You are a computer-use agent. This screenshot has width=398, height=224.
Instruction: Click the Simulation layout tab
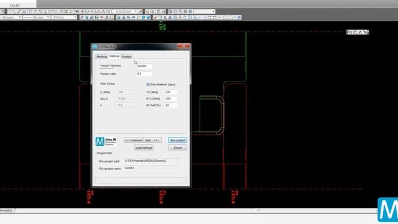(x=6, y=210)
